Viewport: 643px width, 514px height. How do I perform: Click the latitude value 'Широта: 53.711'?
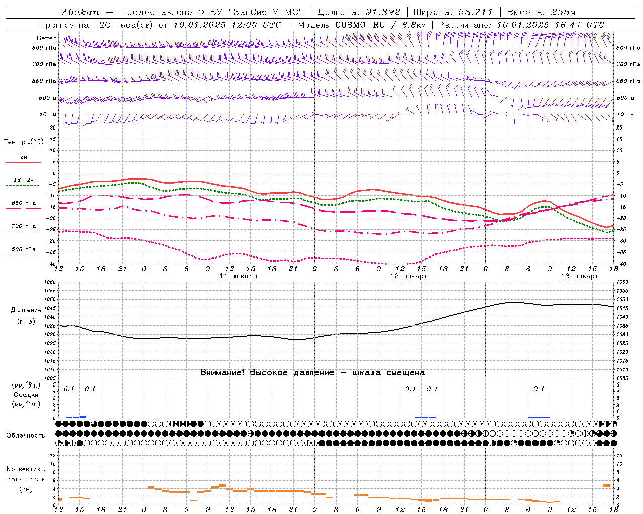[x=454, y=12]
